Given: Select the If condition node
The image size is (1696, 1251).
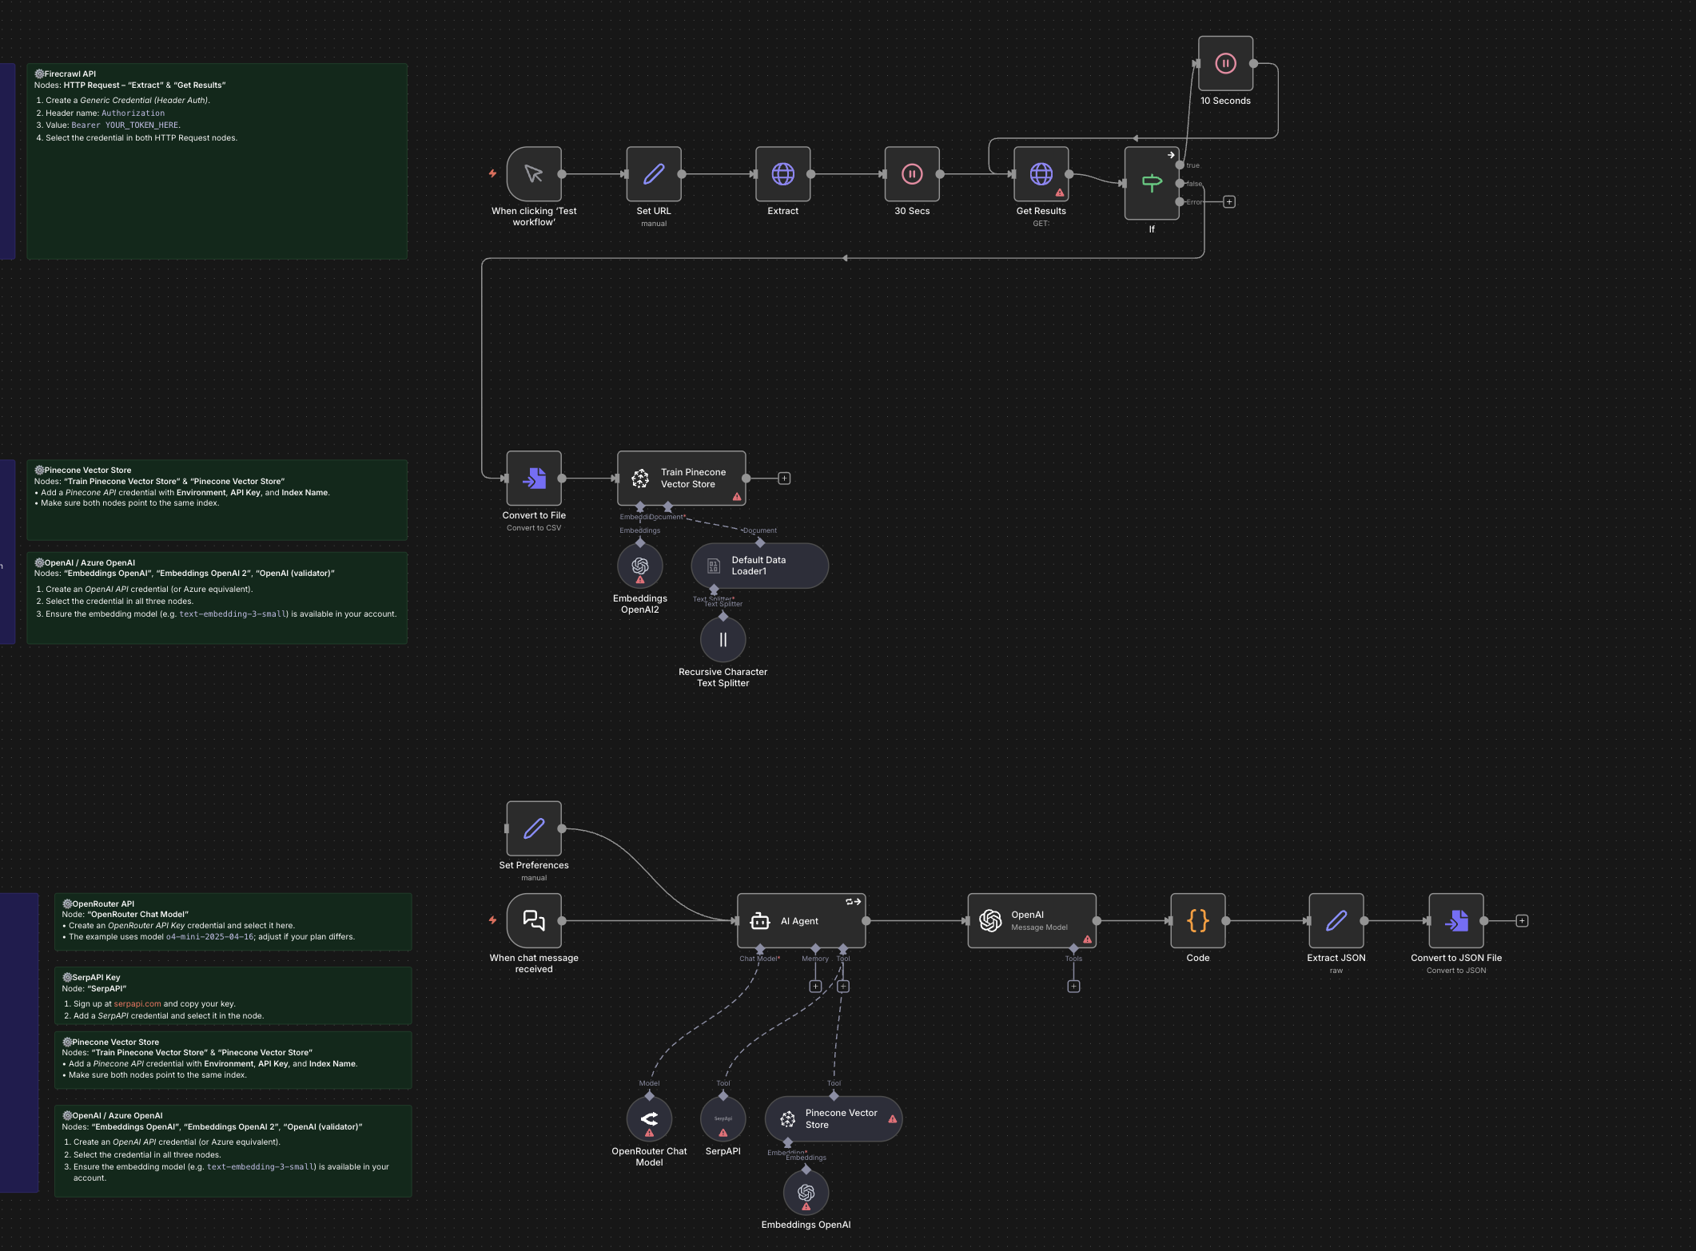Looking at the screenshot, I should 1151,182.
